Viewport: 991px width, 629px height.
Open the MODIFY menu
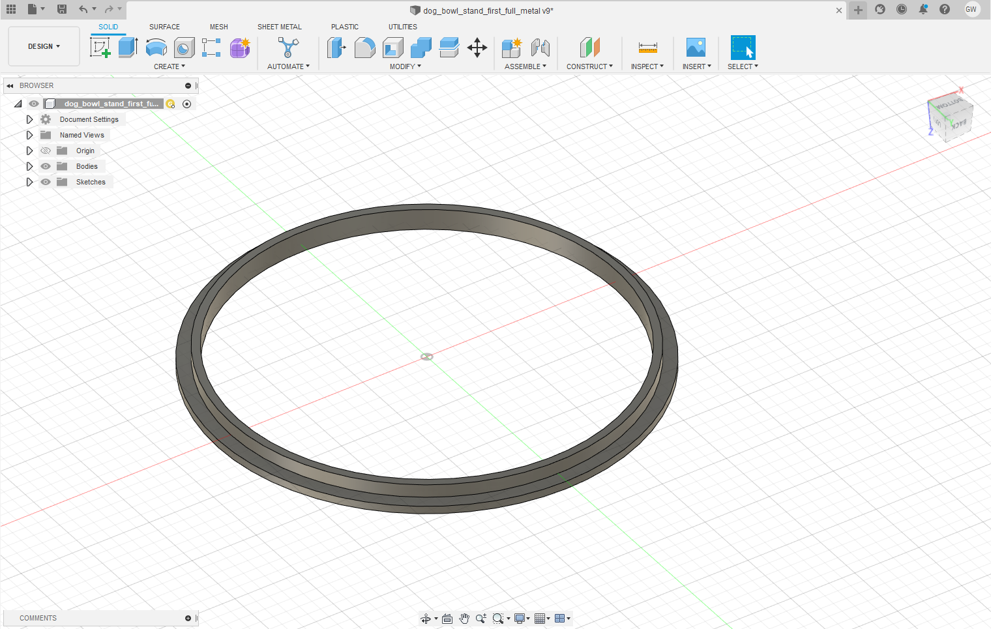[x=405, y=66]
